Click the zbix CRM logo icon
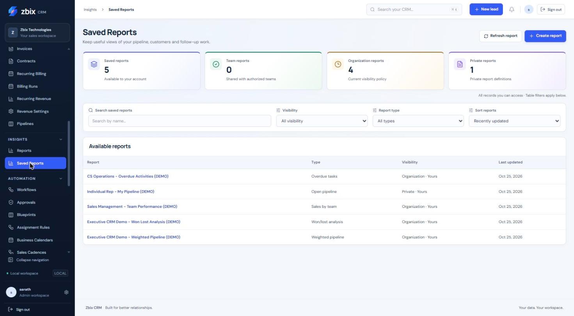Image resolution: width=574 pixels, height=316 pixels. tap(13, 11)
